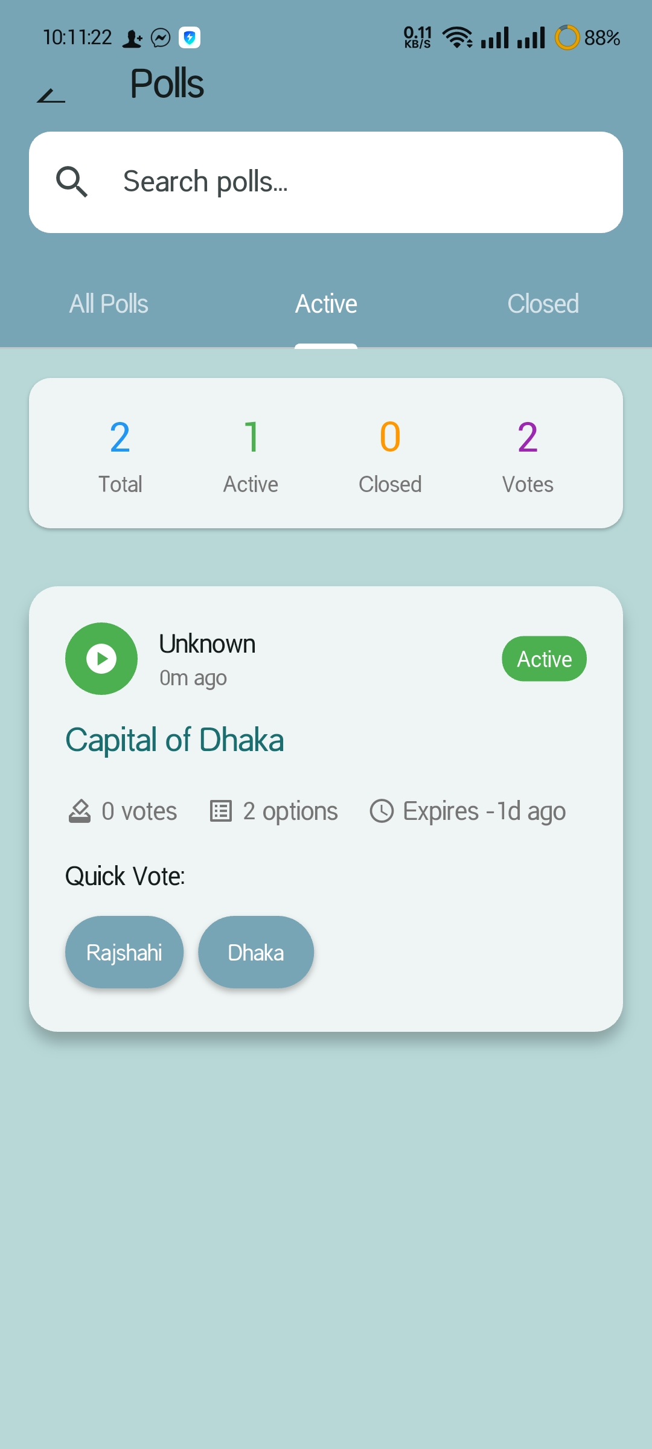Focus the Search polls input field

pos(326,182)
